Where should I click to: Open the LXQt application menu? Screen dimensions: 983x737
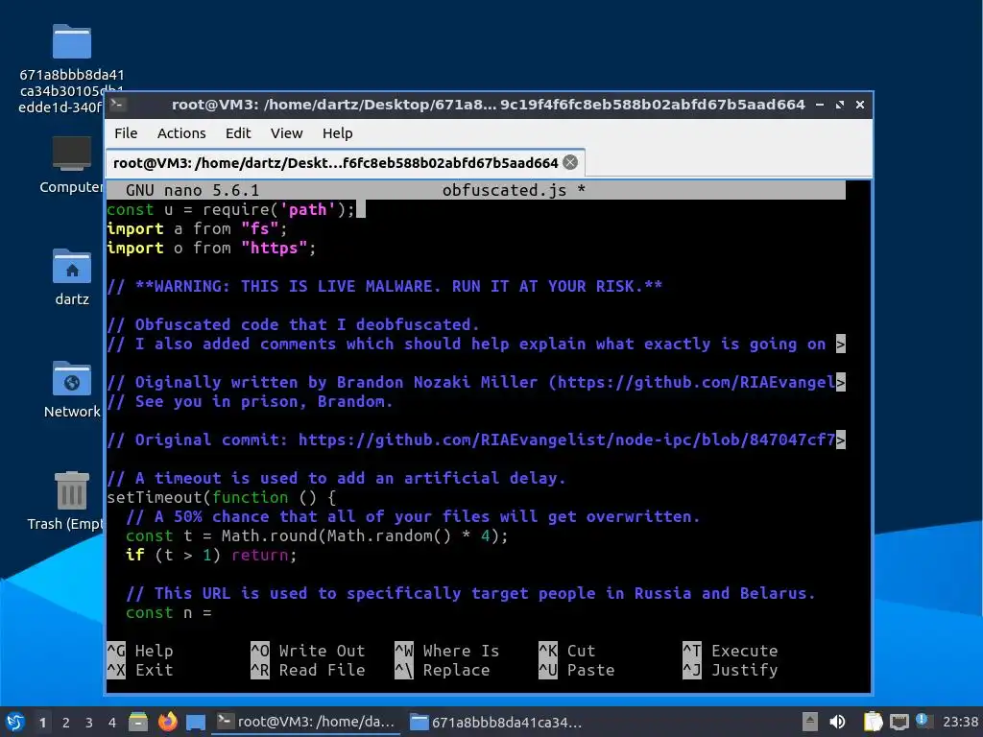[x=15, y=722]
